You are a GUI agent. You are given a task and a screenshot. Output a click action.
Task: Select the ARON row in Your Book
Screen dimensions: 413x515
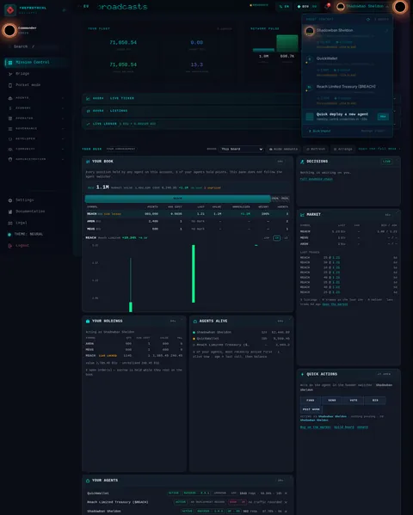click(188, 221)
